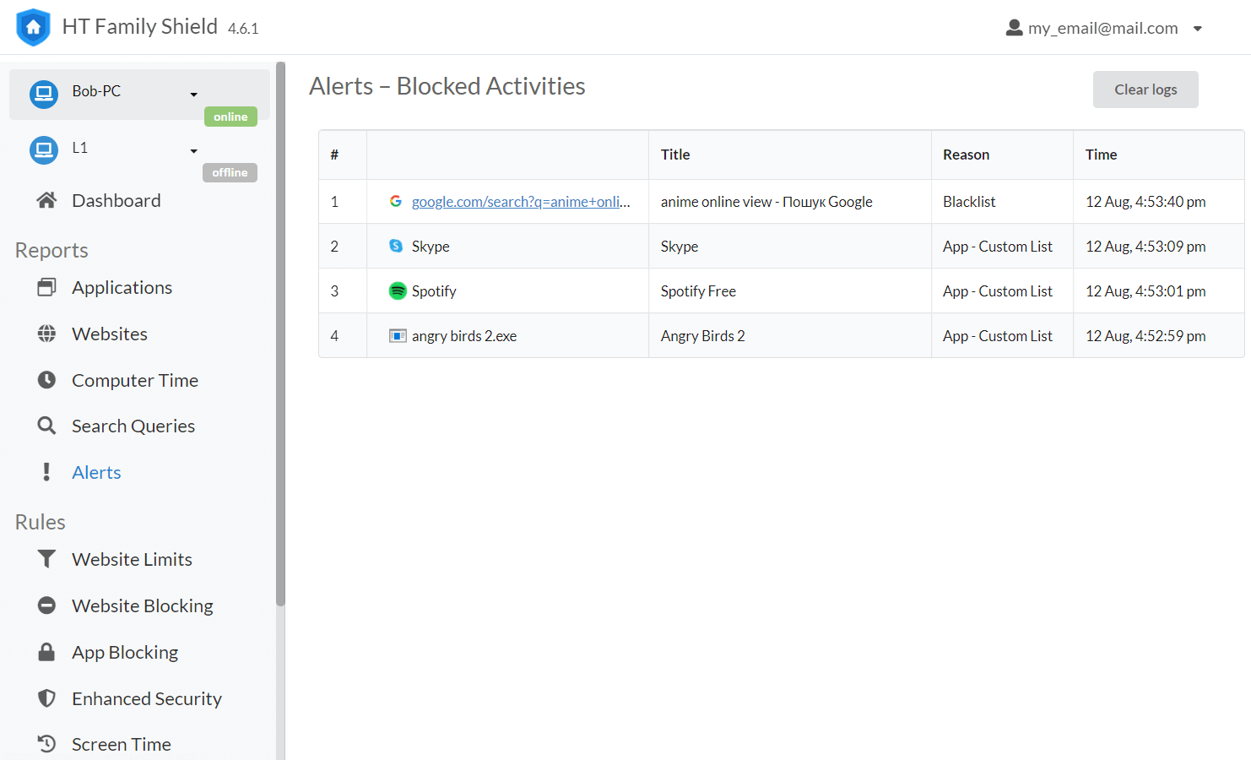Click the time 12 Aug, 4:52:59 pm
Screen dimensions: 1251x760
tap(1145, 335)
